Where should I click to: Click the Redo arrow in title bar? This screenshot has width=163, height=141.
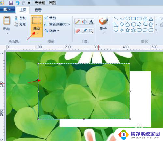coord(24,3)
